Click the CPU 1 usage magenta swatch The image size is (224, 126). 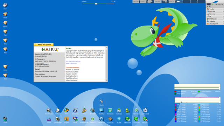click(x=176, y=105)
